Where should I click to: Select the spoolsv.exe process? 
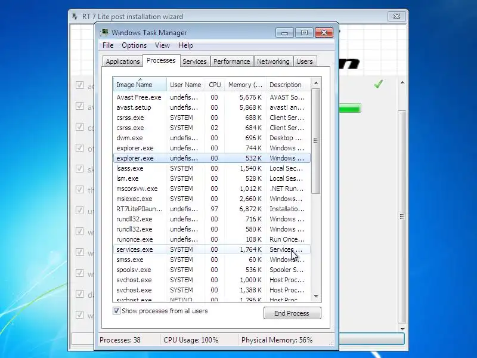tap(212, 270)
